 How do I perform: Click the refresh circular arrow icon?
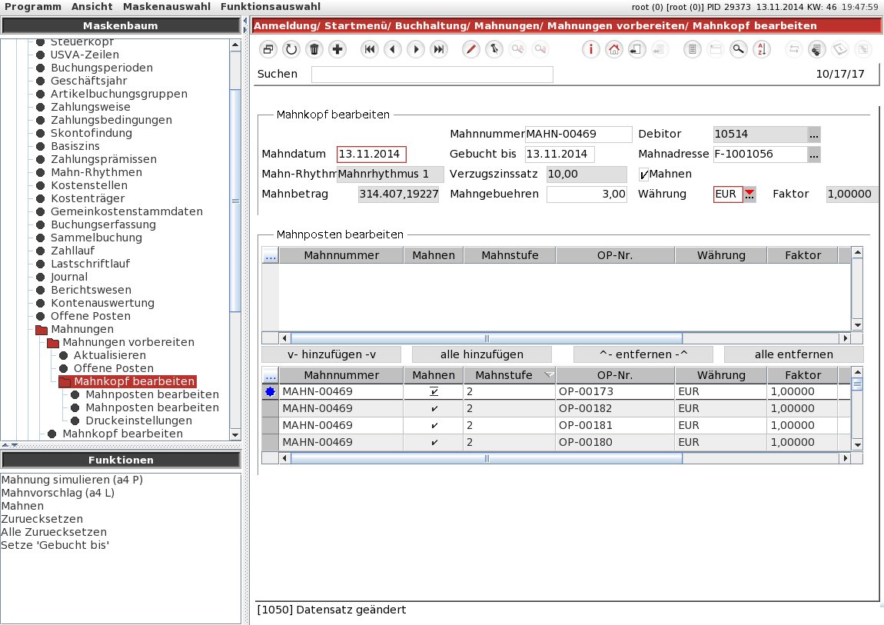coord(291,50)
